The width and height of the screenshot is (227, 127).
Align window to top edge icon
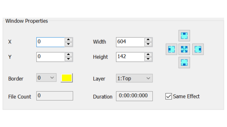click(184, 36)
